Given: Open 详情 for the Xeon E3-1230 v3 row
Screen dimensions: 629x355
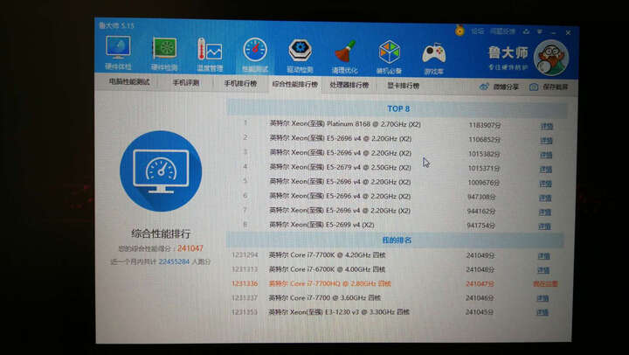Looking at the screenshot, I should pyautogui.click(x=543, y=312).
